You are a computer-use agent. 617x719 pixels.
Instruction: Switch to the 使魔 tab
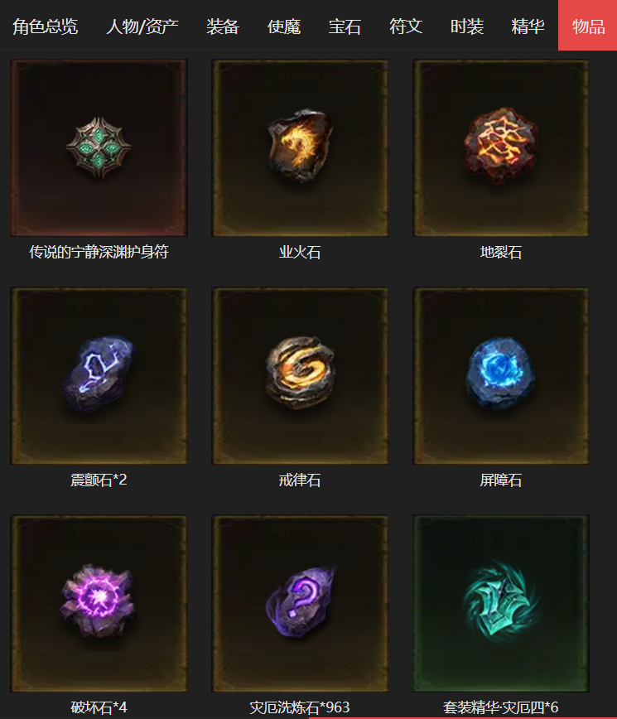click(x=284, y=27)
